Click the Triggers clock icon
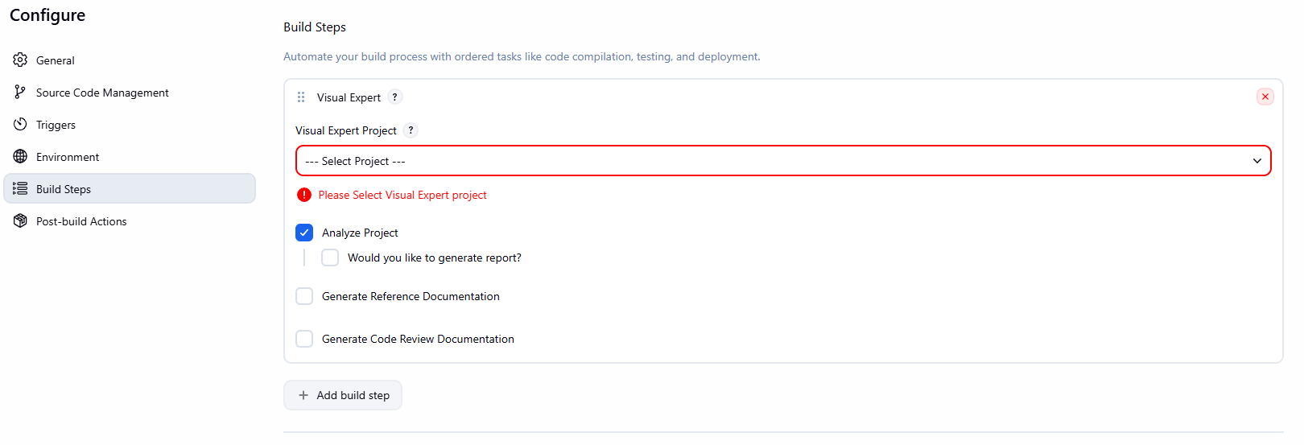This screenshot has height=445, width=1304. click(20, 125)
